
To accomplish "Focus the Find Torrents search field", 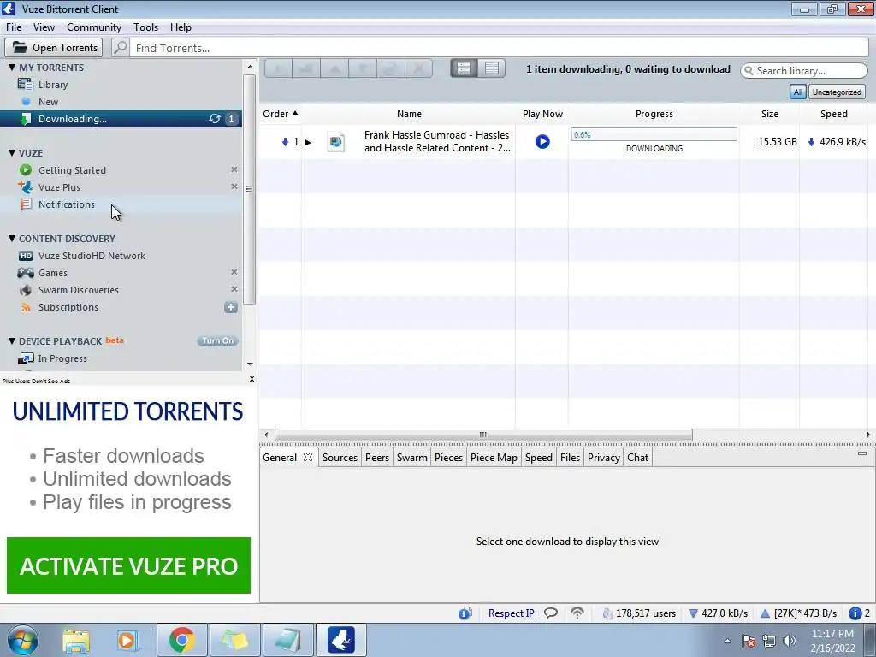I will pyautogui.click(x=499, y=48).
